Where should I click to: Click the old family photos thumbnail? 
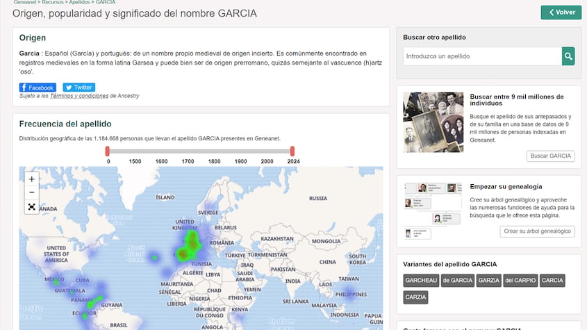pyautogui.click(x=433, y=122)
